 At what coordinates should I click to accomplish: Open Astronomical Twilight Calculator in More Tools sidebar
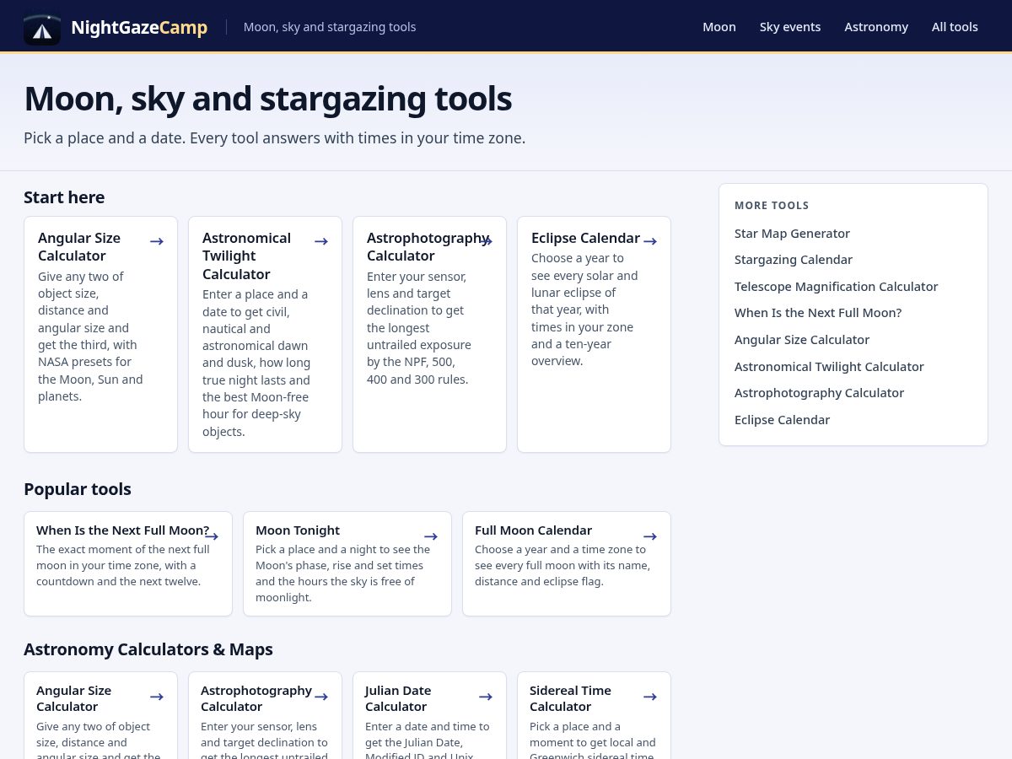click(x=829, y=367)
